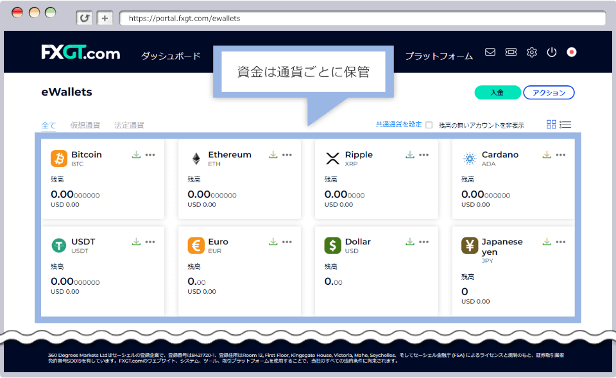Viewport: 616px width, 378px height.
Task: Open ダッシュボード in navigation bar
Action: [x=171, y=56]
